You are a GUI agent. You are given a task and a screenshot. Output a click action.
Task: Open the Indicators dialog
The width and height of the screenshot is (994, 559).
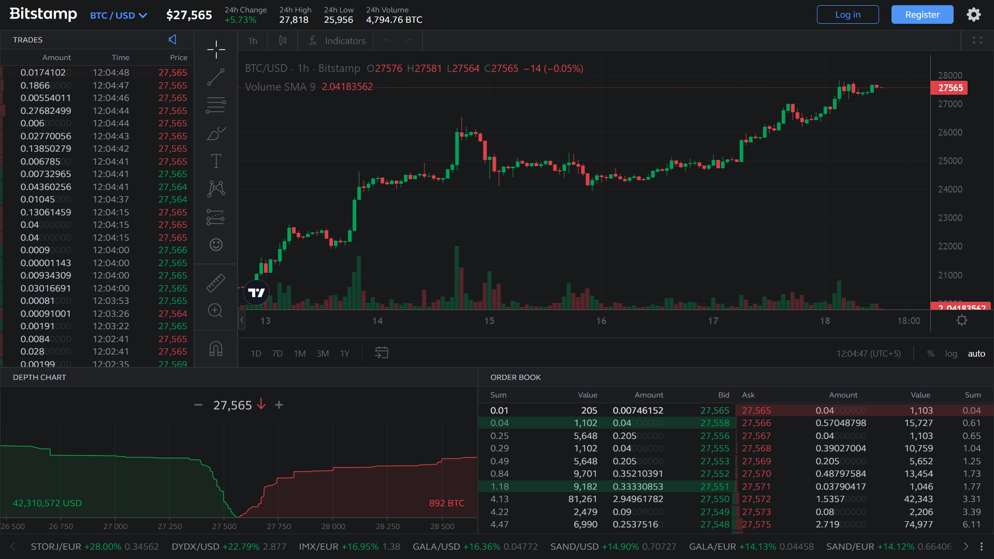point(337,40)
